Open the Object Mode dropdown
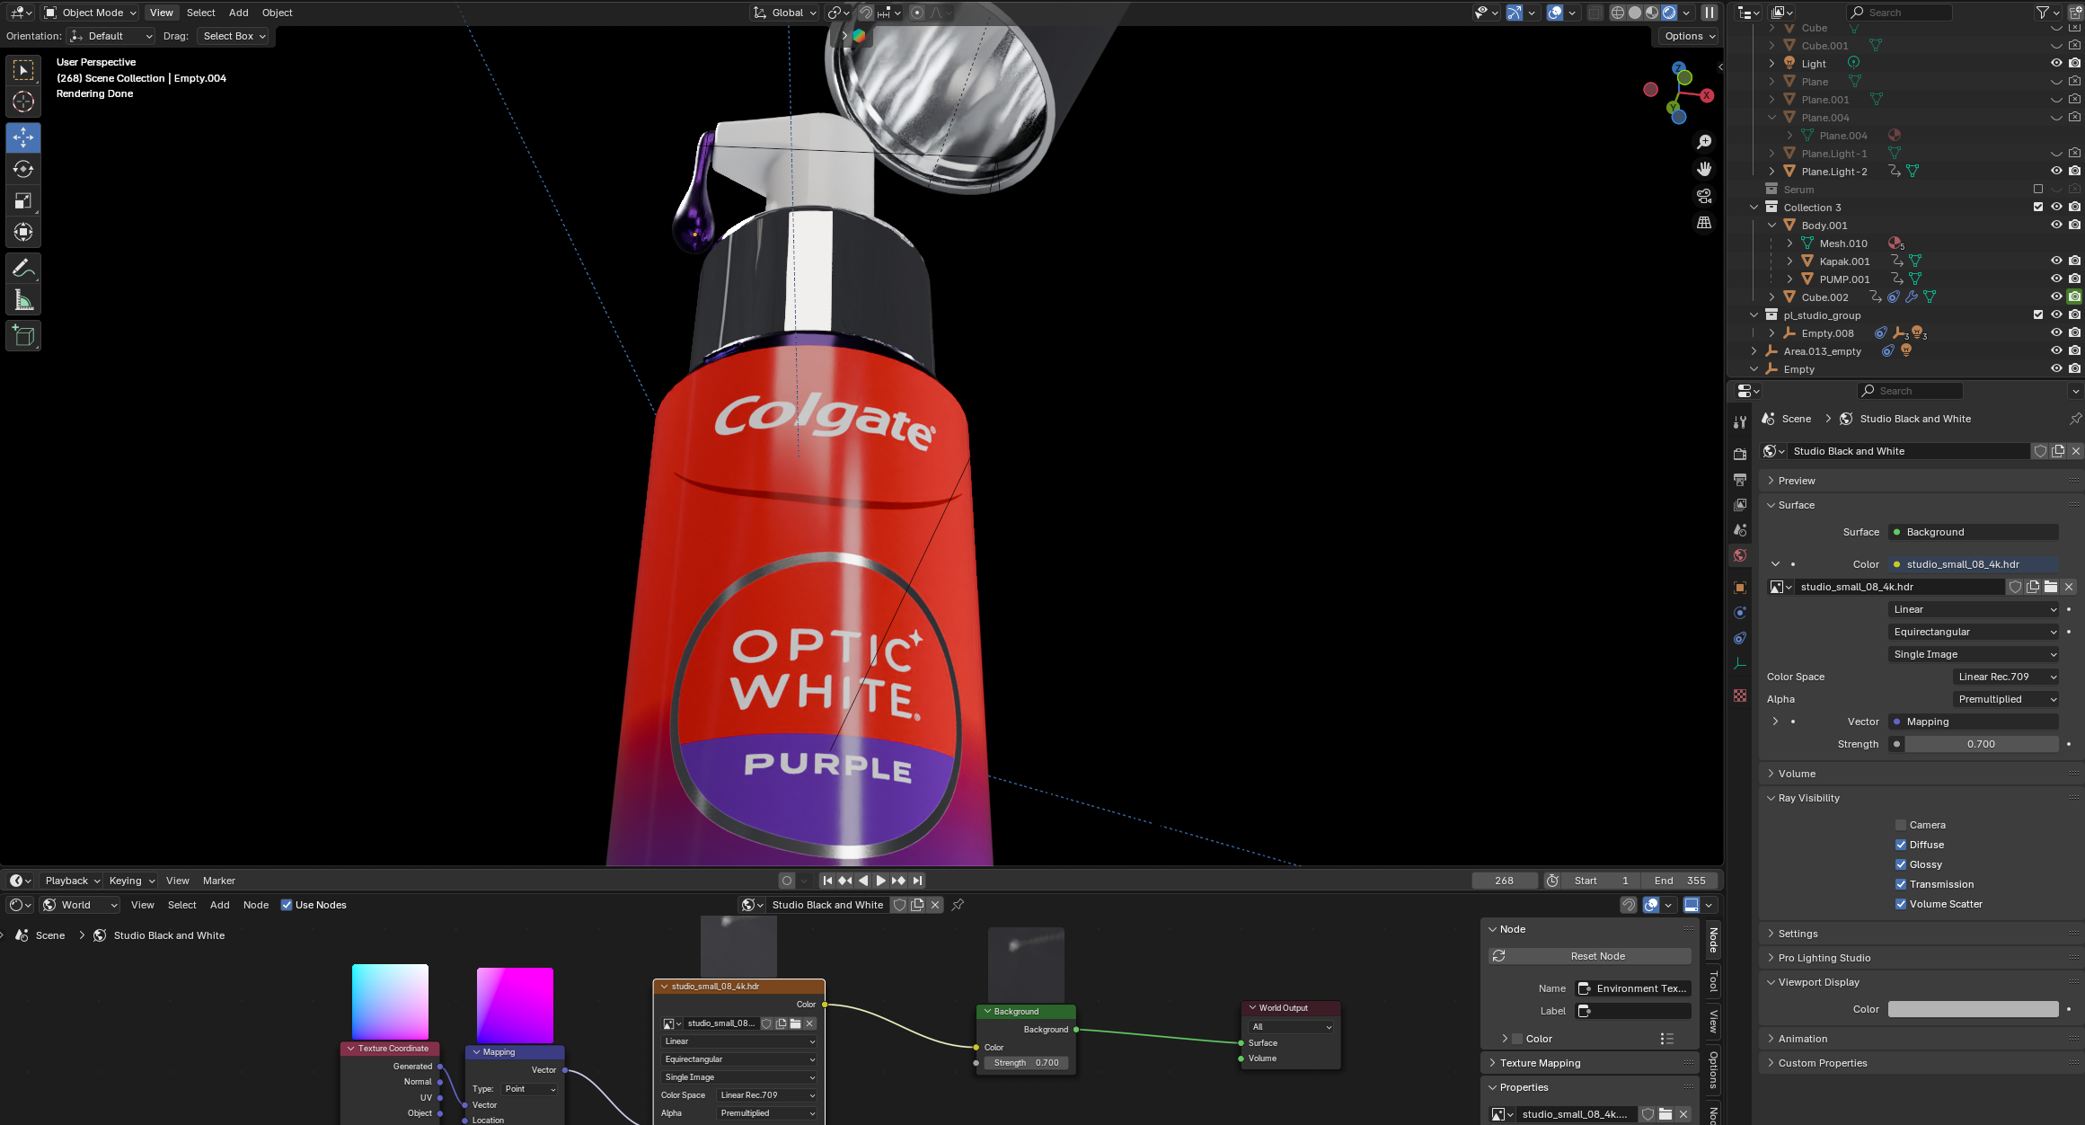Viewport: 2085px width, 1125px height. [90, 13]
